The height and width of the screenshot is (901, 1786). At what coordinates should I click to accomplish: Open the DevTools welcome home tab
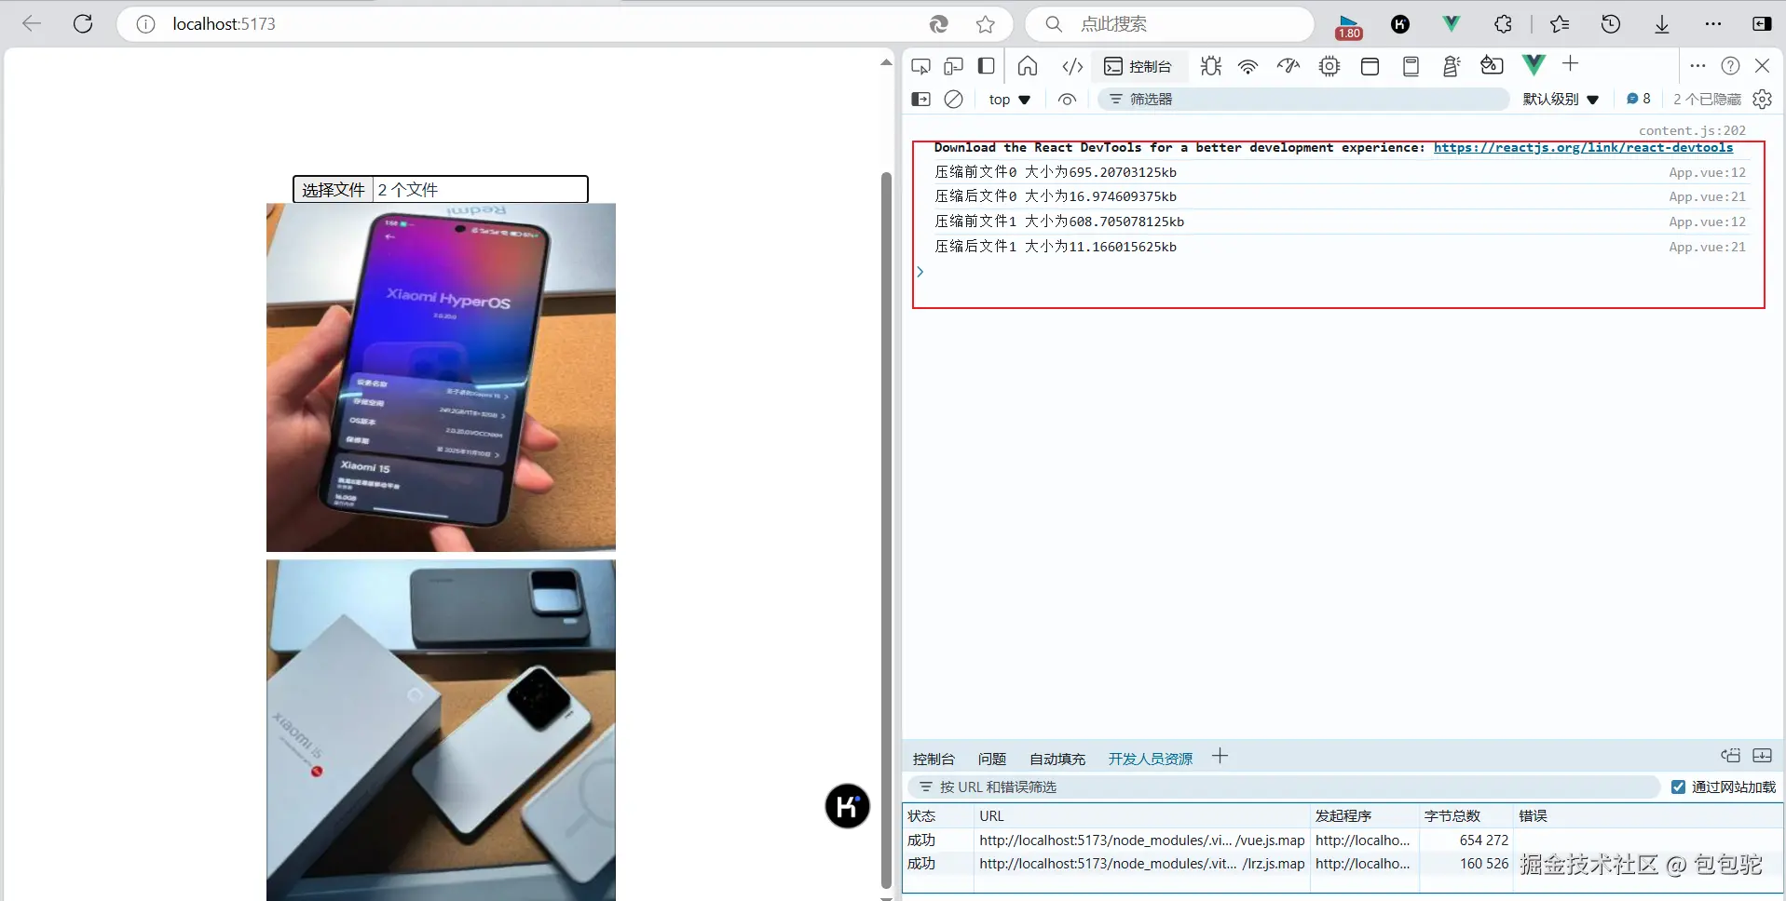point(1028,66)
